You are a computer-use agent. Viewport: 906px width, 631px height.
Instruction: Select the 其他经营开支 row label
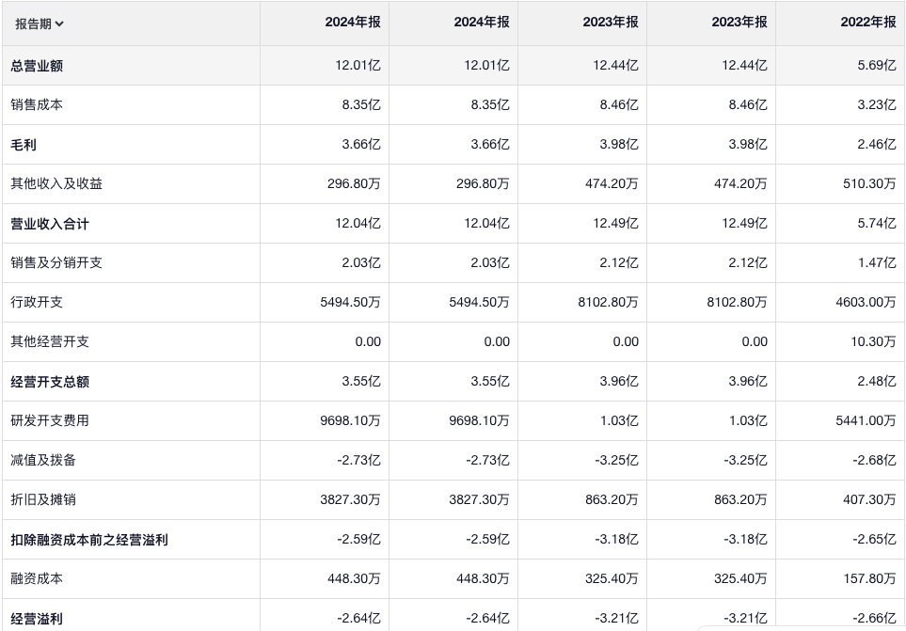[x=50, y=342]
